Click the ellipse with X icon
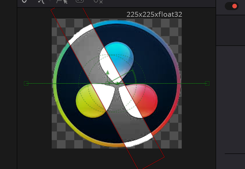The image size is (245, 169). pyautogui.click(x=98, y=1)
